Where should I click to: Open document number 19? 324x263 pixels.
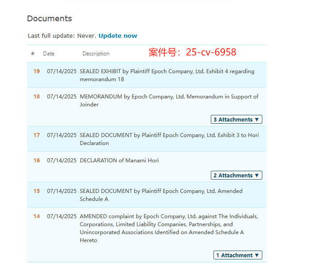pyautogui.click(x=36, y=71)
